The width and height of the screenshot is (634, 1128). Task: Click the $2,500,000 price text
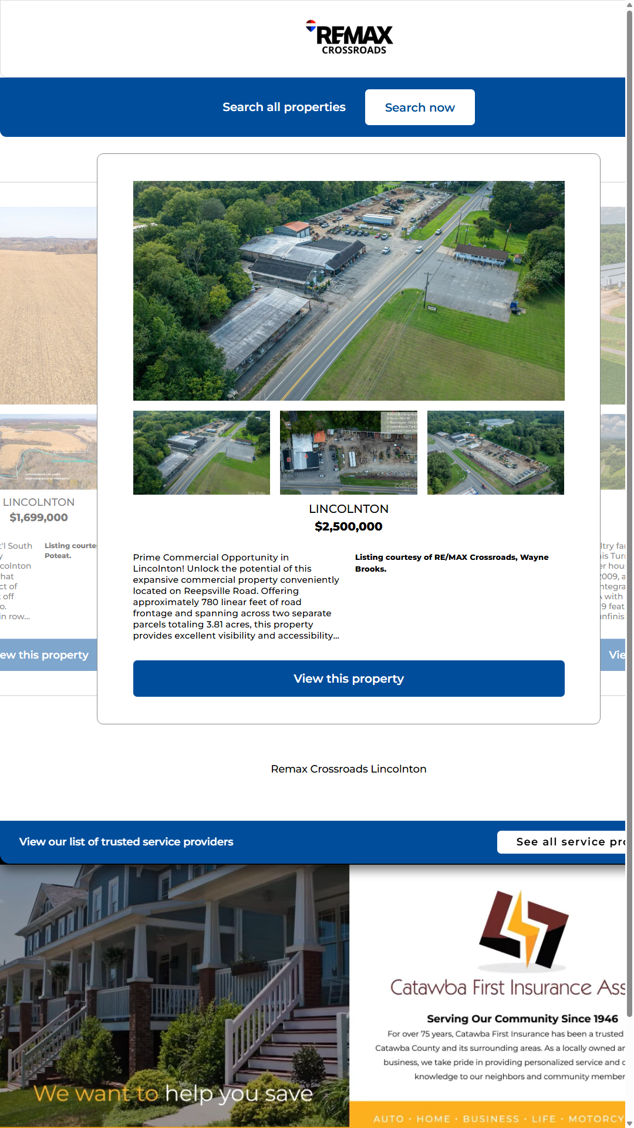(349, 526)
